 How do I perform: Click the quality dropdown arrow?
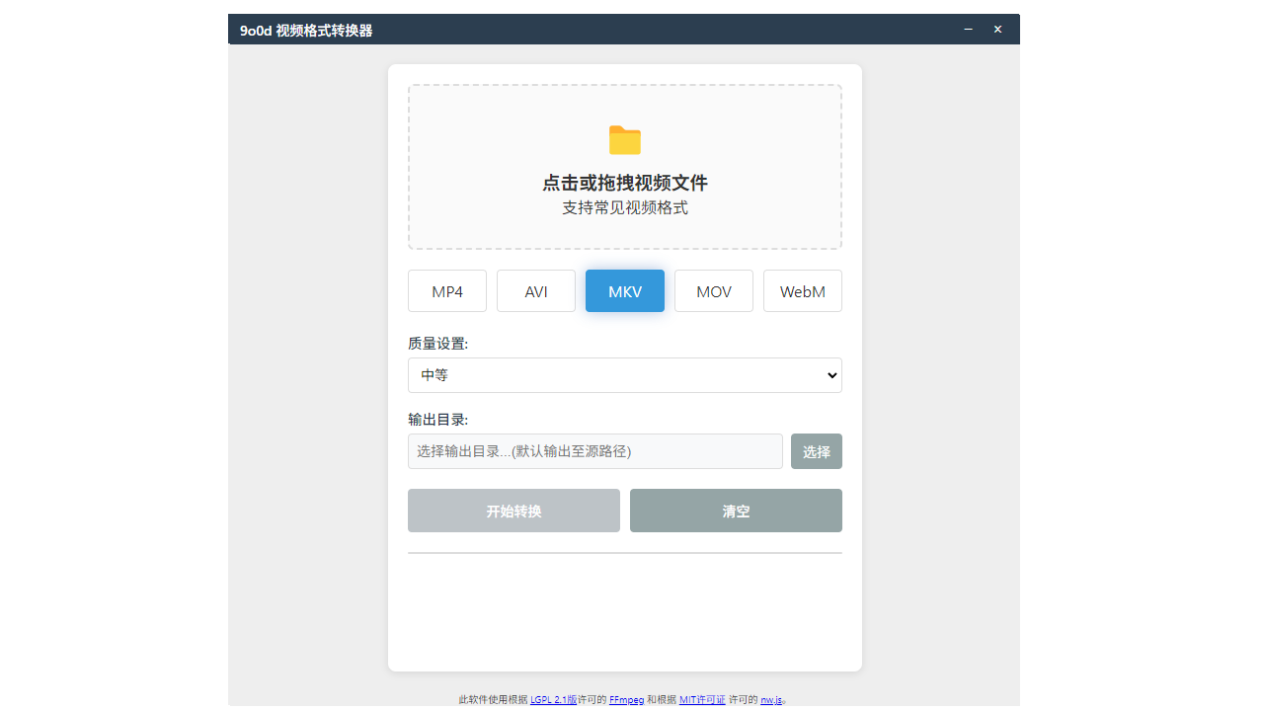tap(830, 375)
